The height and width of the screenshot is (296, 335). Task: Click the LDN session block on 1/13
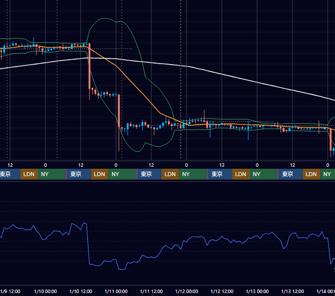311,174
